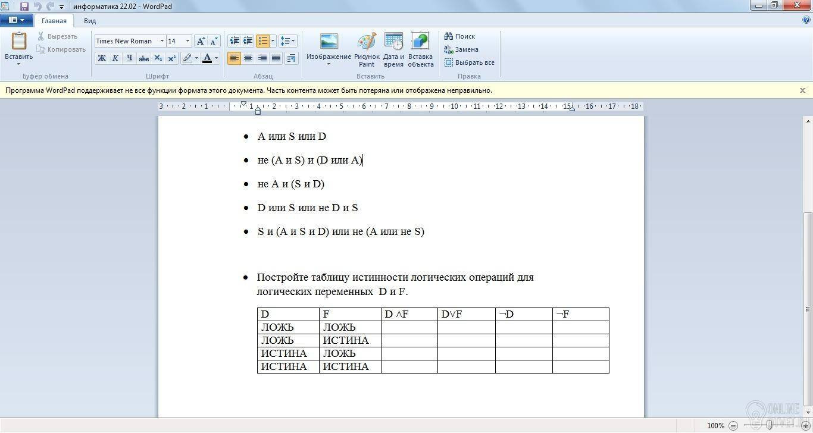Switch to the Вид tab
813x433 pixels.
(90, 21)
